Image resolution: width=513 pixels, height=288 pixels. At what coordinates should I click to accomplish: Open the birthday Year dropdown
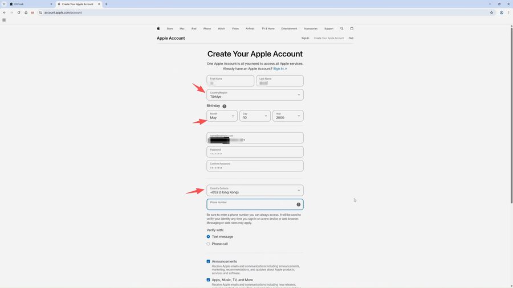[x=288, y=116]
